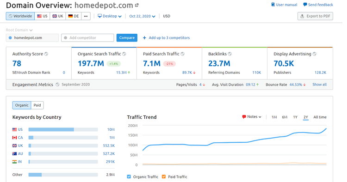This screenshot has width=347, height=182.
Task: Click the Export to PDF upload icon
Action: tap(302, 16)
